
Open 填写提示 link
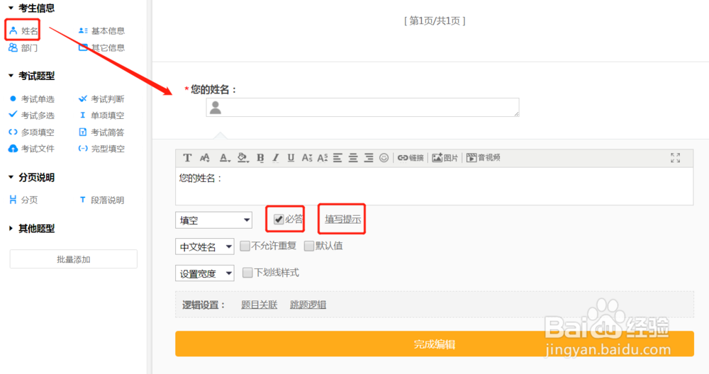coord(342,220)
